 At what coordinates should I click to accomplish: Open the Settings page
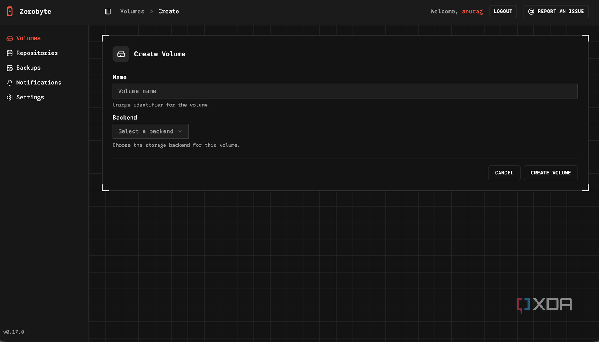click(x=30, y=97)
